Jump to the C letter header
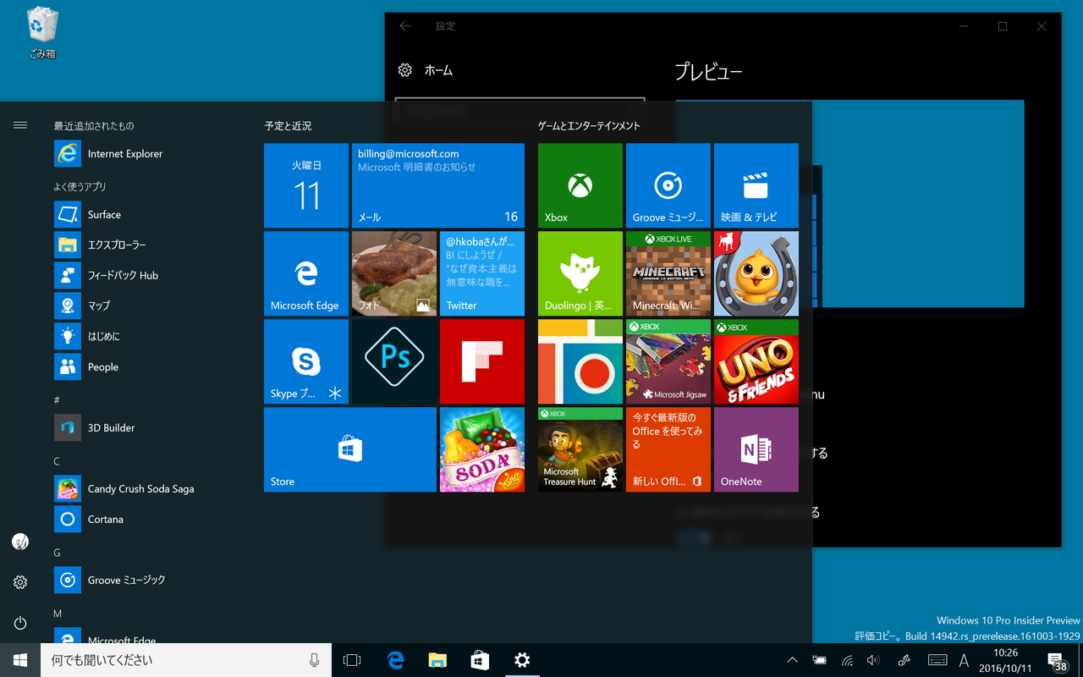 (57, 461)
